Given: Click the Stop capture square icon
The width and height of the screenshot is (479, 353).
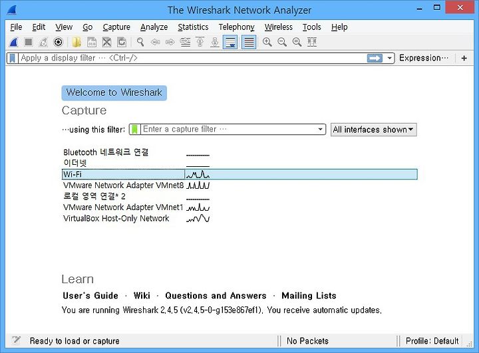Looking at the screenshot, I should click(x=29, y=42).
